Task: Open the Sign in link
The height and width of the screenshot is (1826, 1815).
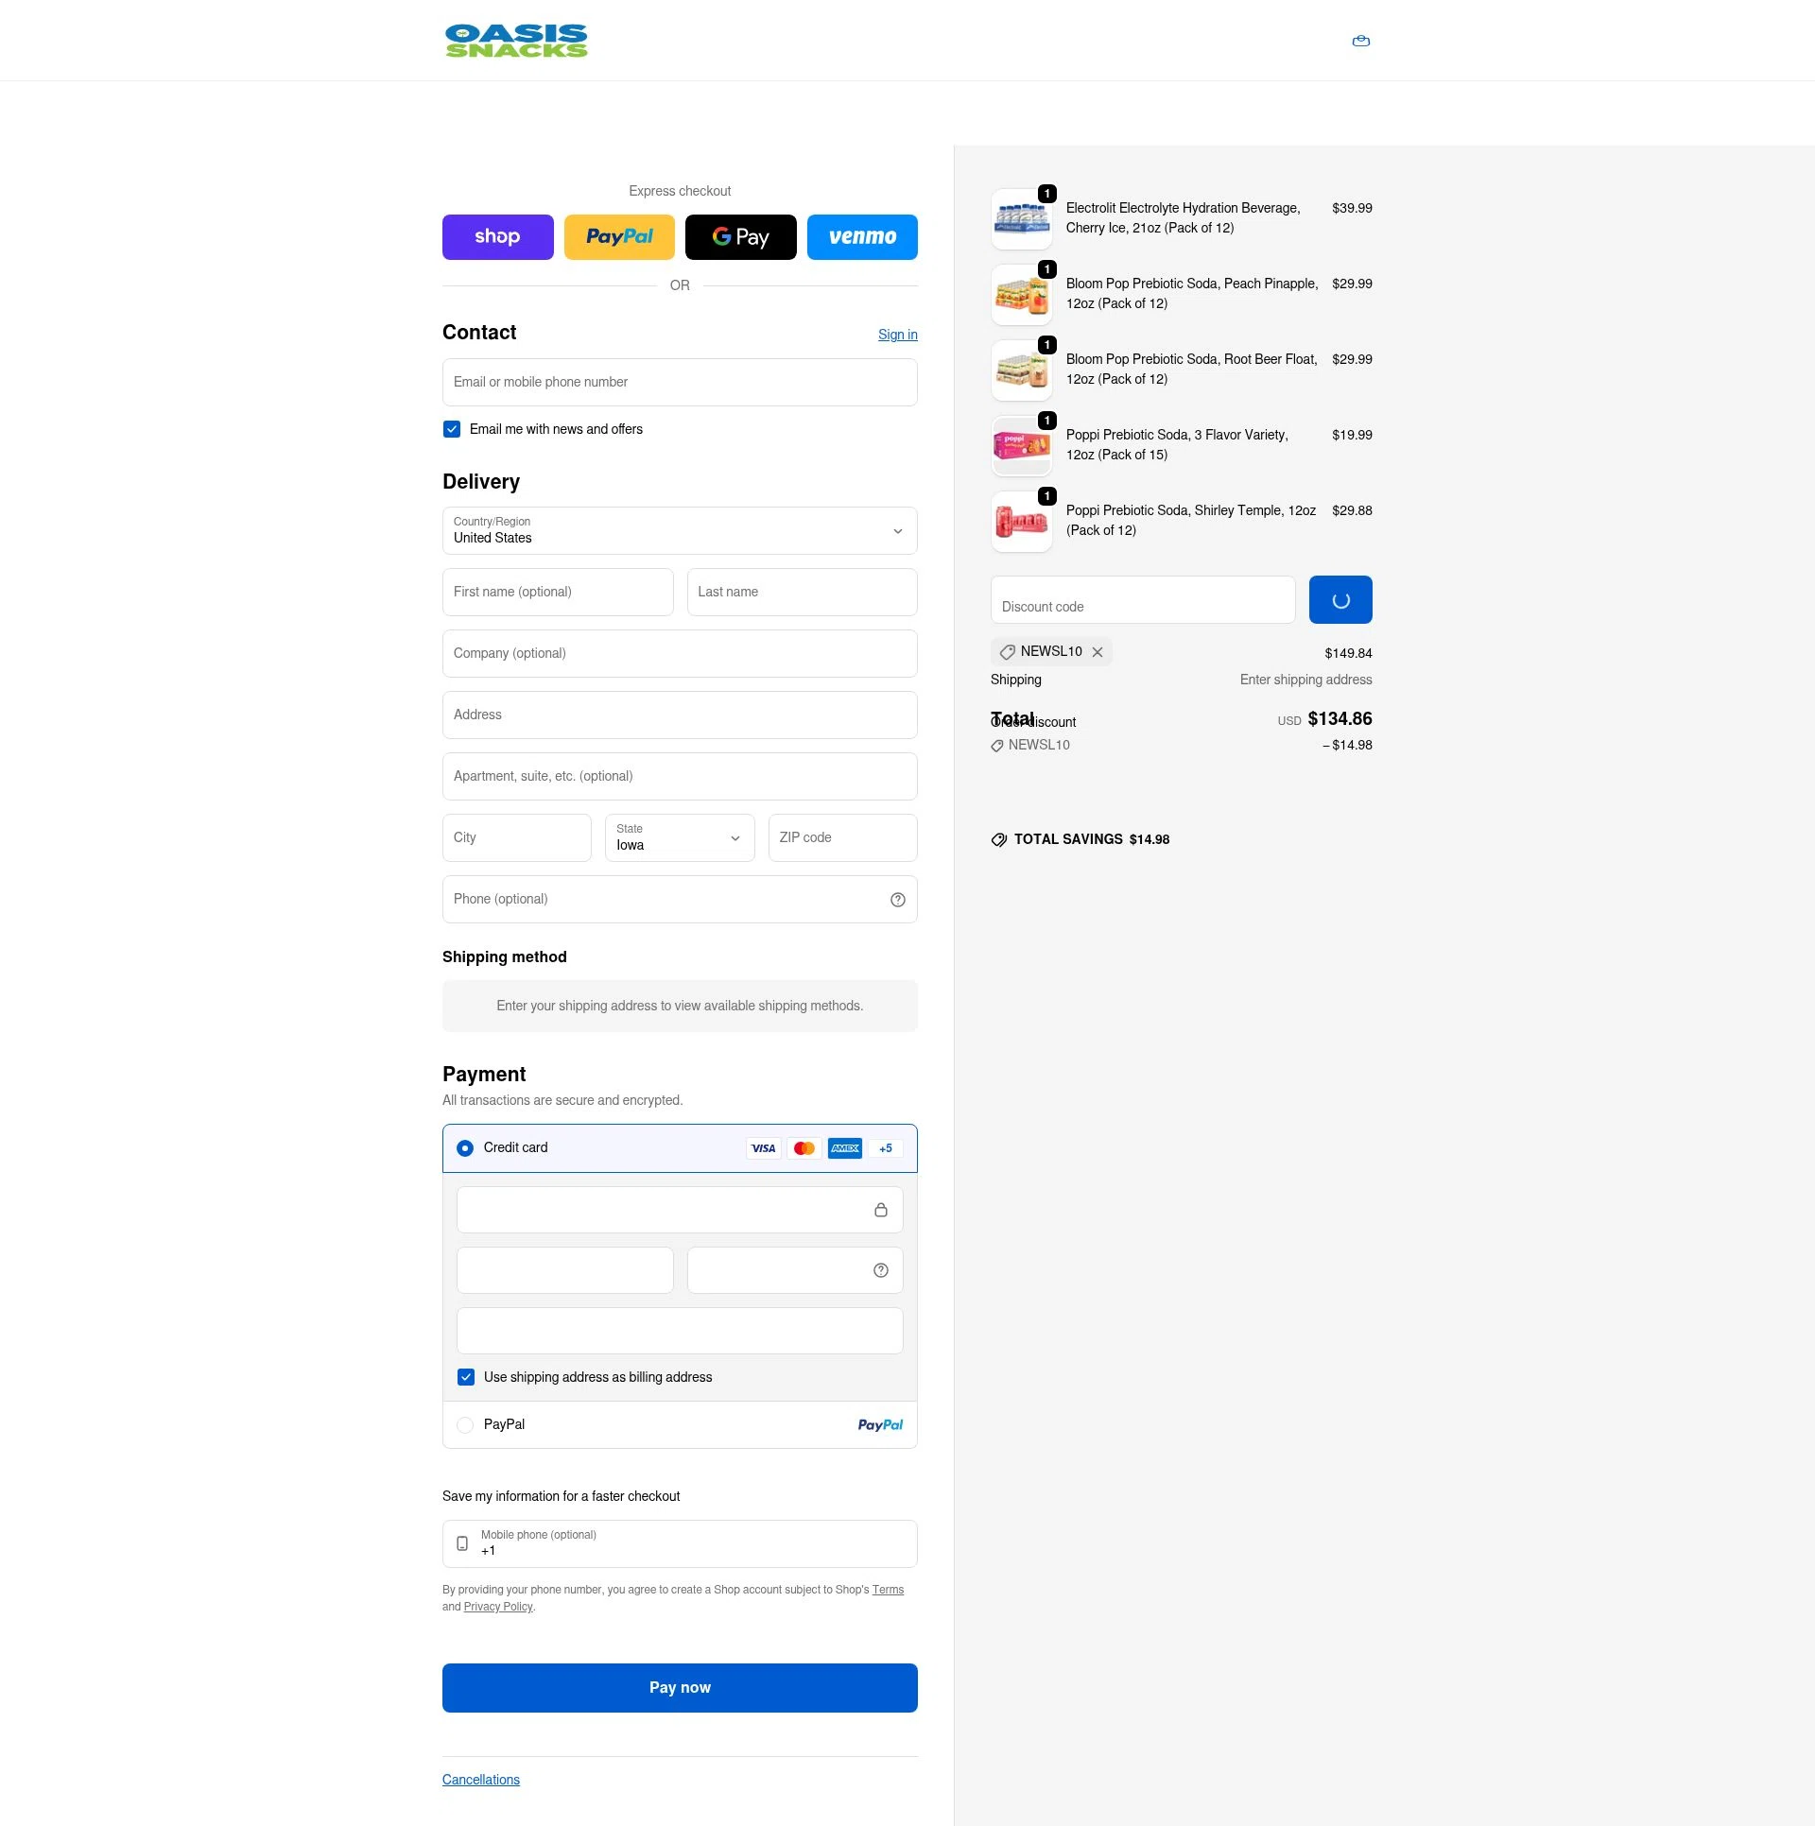Action: pyautogui.click(x=897, y=335)
